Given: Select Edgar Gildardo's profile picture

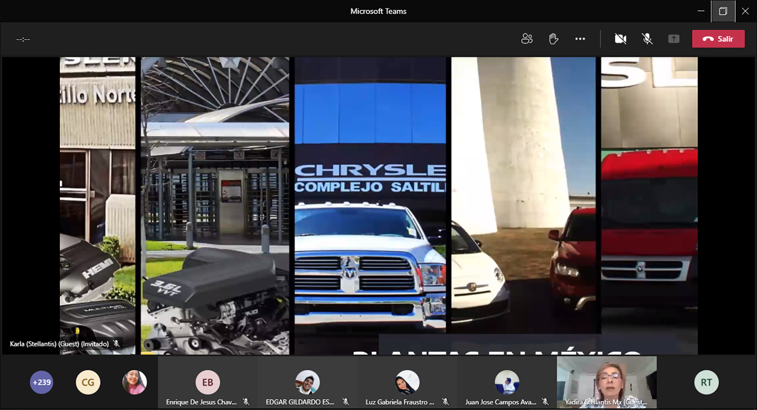Looking at the screenshot, I should point(307,382).
